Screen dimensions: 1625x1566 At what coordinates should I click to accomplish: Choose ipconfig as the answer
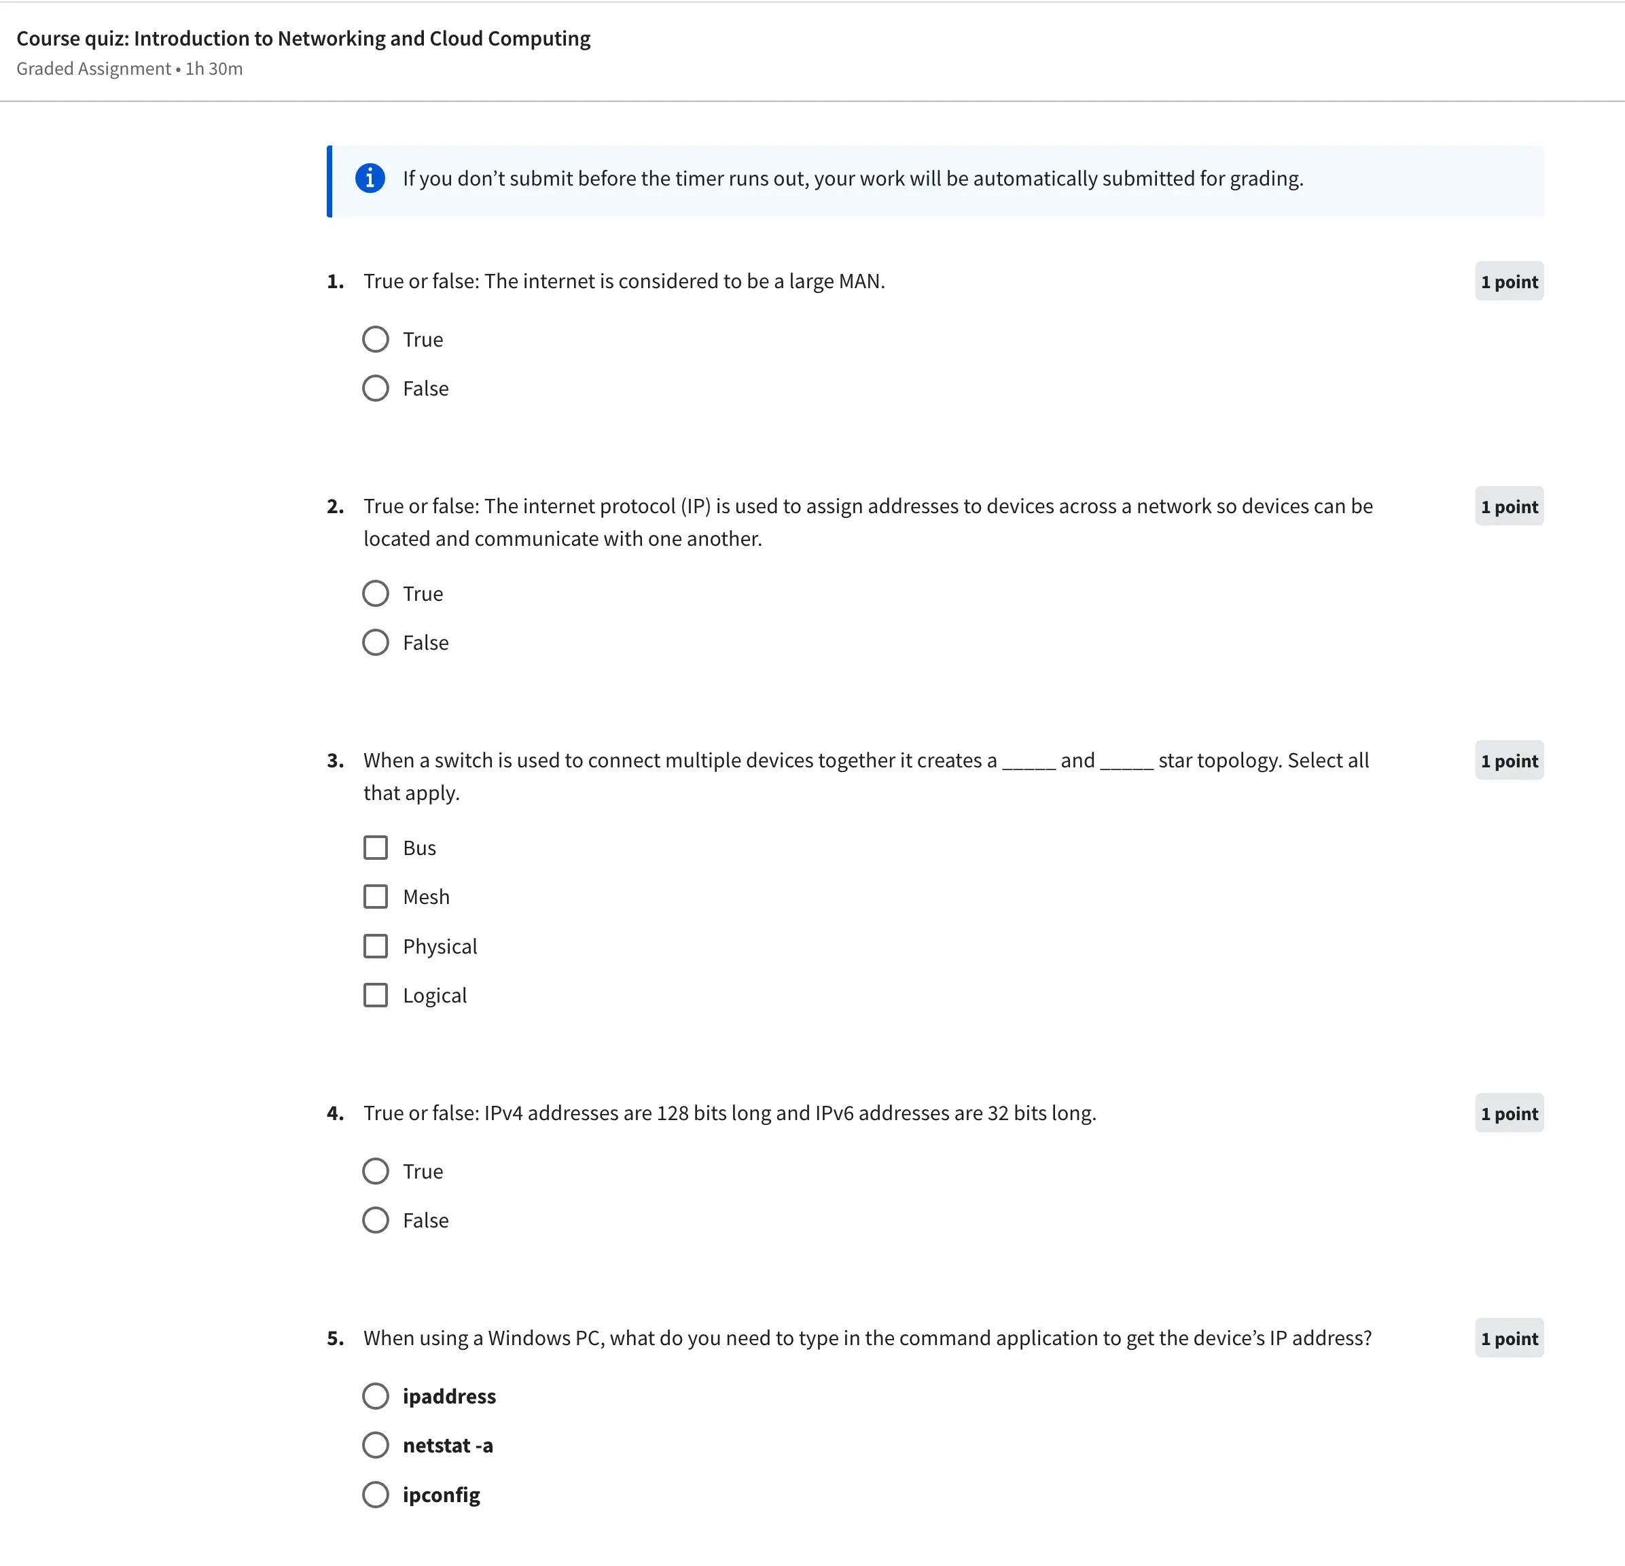[x=376, y=1495]
